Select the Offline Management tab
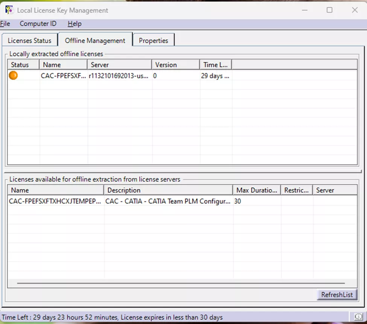Image resolution: width=367 pixels, height=324 pixels. (x=95, y=40)
